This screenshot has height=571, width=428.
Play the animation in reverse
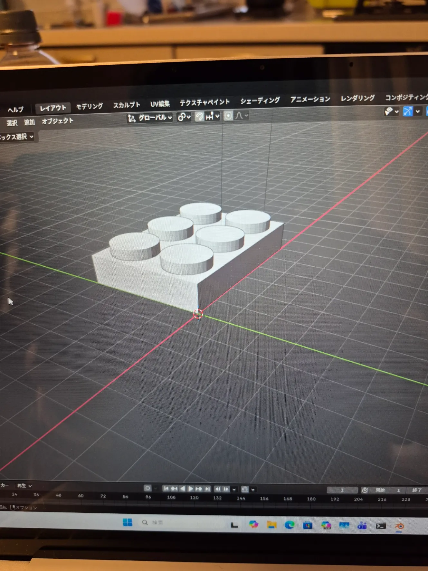coord(182,489)
